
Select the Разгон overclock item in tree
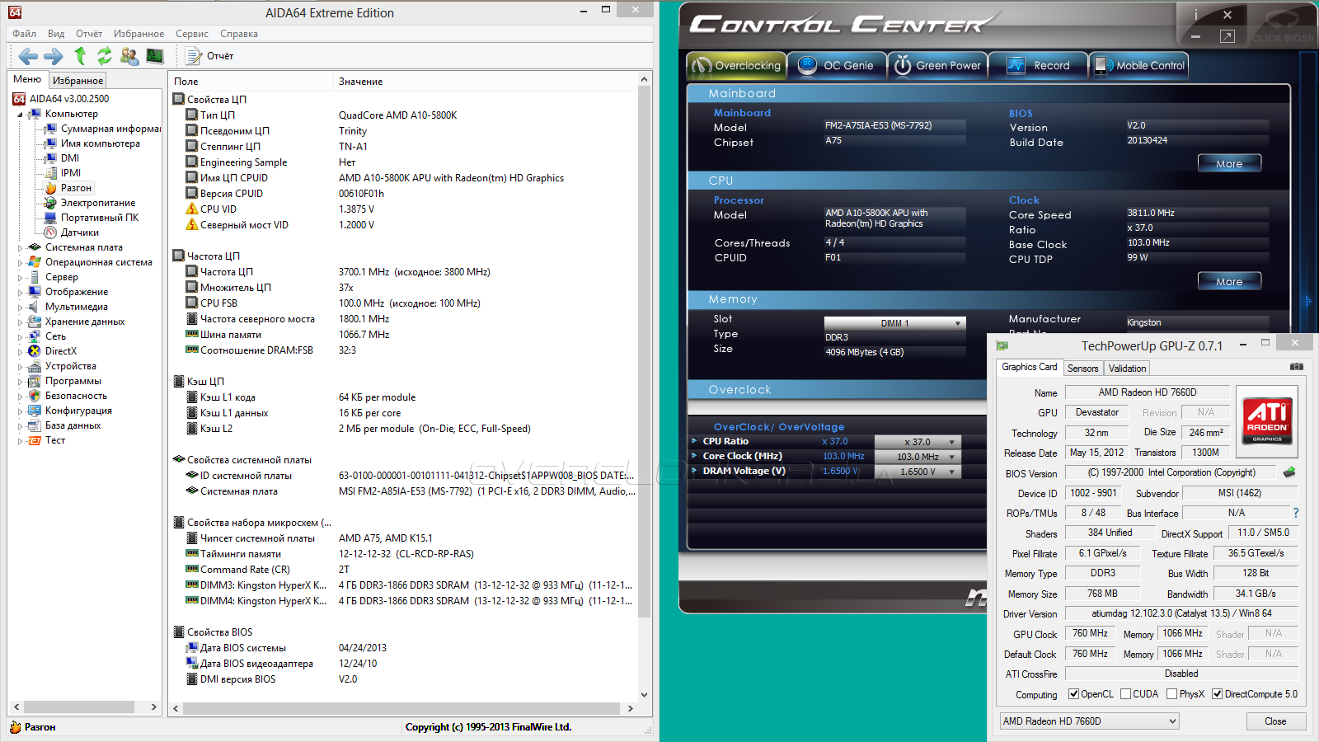point(68,188)
